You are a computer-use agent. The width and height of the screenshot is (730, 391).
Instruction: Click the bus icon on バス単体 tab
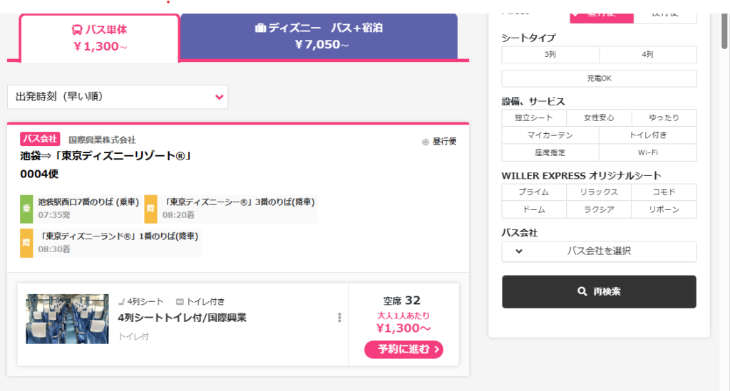point(77,30)
